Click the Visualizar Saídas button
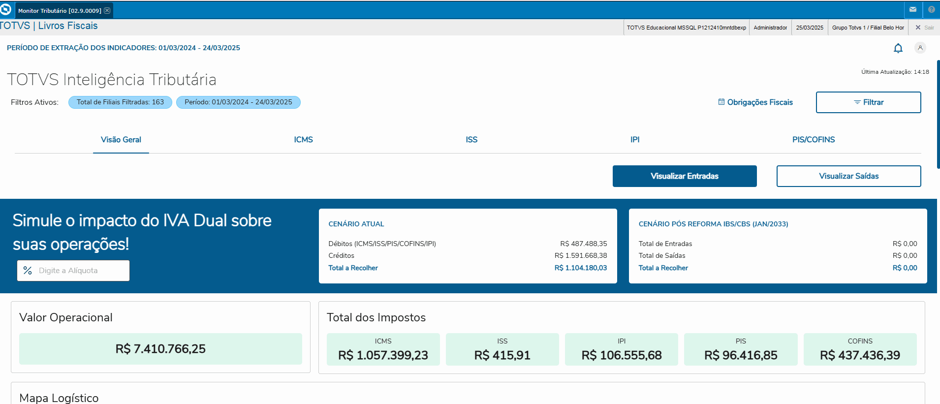This screenshot has width=940, height=404. [849, 176]
